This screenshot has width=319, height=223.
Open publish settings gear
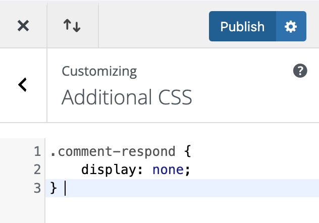pyautogui.click(x=291, y=26)
